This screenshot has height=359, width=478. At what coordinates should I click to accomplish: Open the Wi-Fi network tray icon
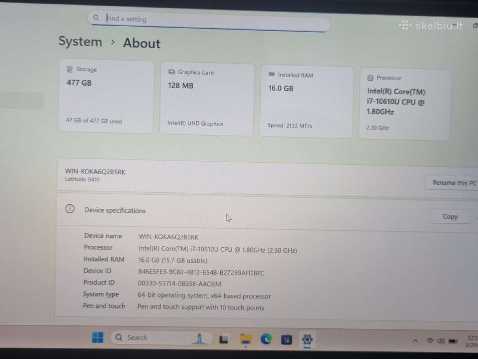pyautogui.click(x=430, y=341)
